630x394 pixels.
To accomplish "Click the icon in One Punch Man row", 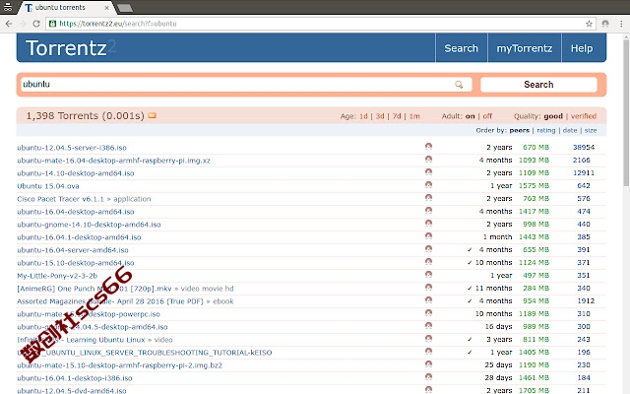I will tap(429, 288).
